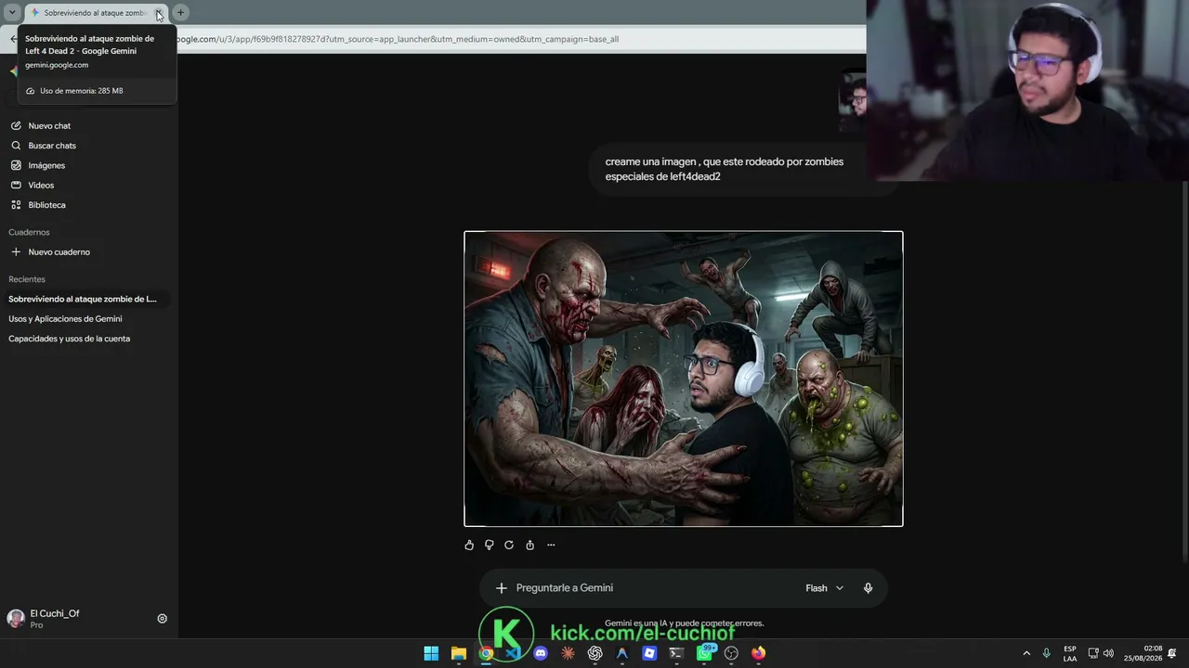The height and width of the screenshot is (668, 1189).
Task: Open the settings gear in the sidebar
Action: [162, 619]
